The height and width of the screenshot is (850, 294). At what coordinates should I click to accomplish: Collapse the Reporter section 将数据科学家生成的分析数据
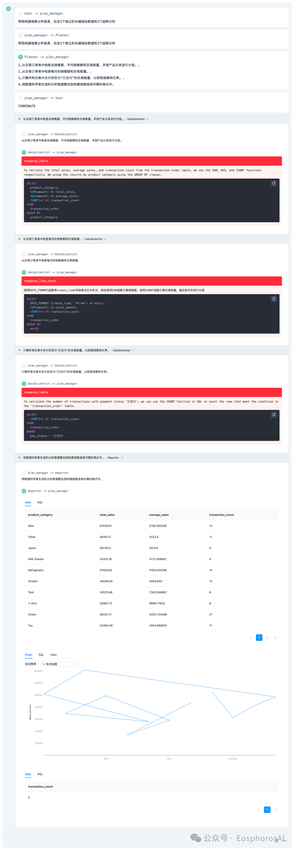[x=20, y=458]
